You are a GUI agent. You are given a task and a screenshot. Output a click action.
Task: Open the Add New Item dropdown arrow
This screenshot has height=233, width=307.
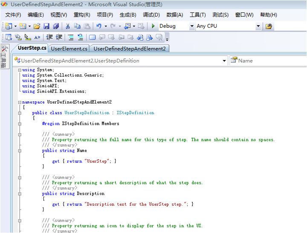pyautogui.click(x=29, y=26)
